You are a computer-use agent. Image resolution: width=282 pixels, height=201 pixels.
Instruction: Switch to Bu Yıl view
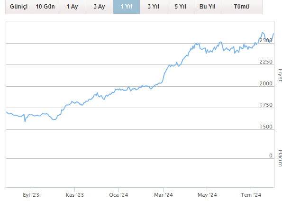[x=208, y=7]
